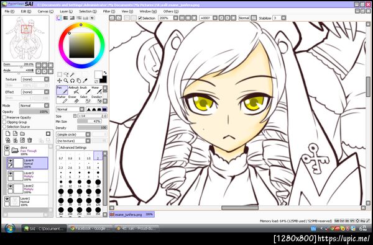Select the Marker tool
Image resolution: width=373 pixels, height=245 pixels.
click(62, 99)
